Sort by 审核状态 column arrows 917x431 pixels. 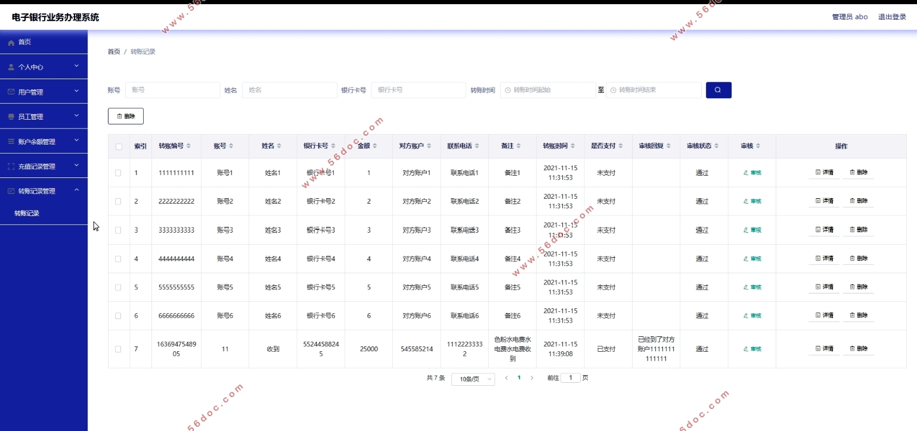point(716,146)
